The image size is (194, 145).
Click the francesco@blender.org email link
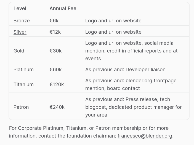[145, 136]
